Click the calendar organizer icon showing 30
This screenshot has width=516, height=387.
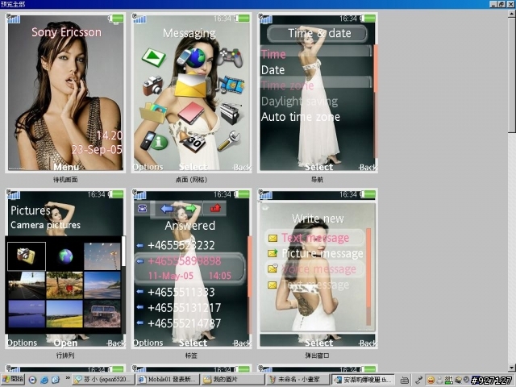coord(193,141)
